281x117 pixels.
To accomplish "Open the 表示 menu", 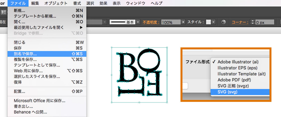I will click(x=117, y=3).
